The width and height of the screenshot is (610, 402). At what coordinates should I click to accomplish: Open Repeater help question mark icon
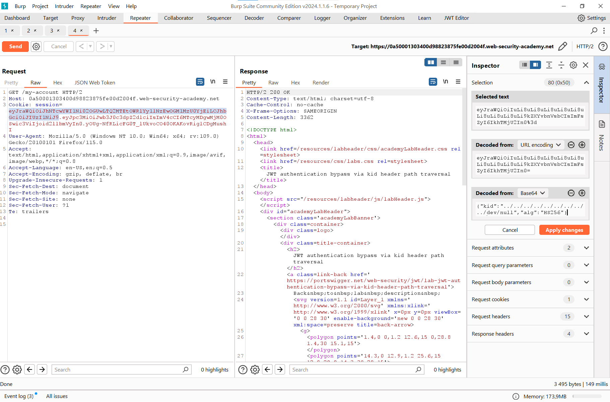click(603, 47)
